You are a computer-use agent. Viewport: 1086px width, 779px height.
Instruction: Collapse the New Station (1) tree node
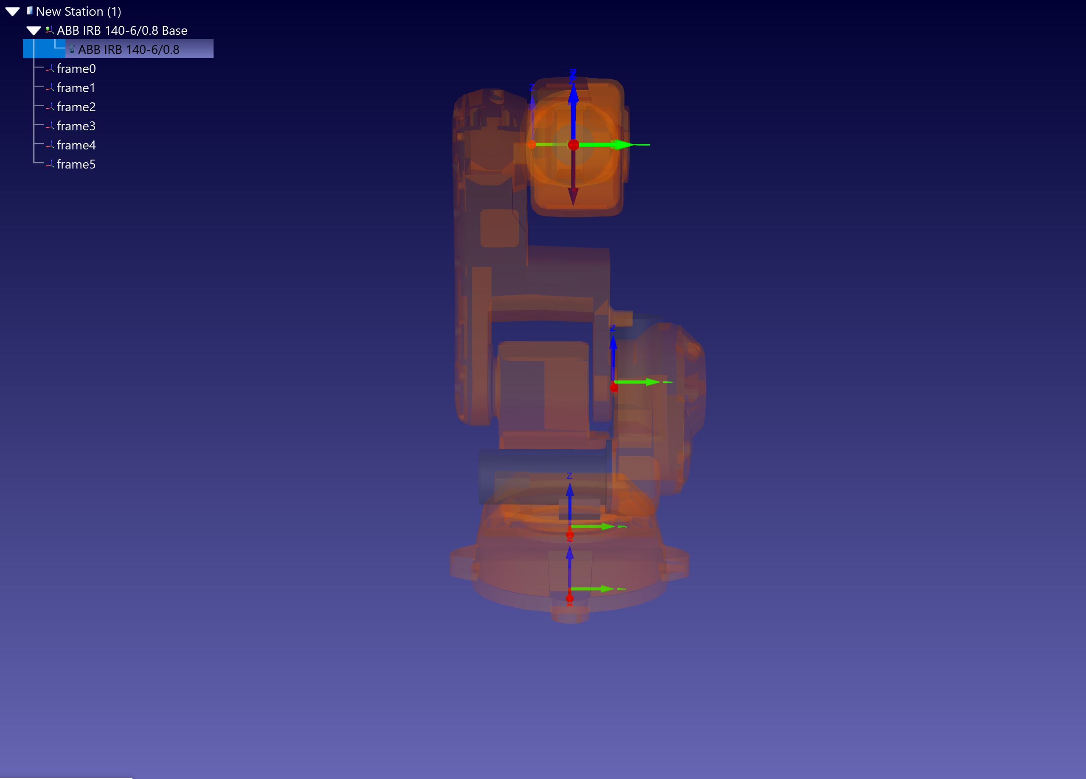click(12, 11)
